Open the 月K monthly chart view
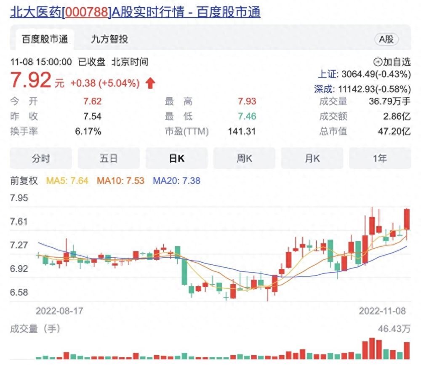Image resolution: width=421 pixels, height=365 pixels. pos(312,159)
